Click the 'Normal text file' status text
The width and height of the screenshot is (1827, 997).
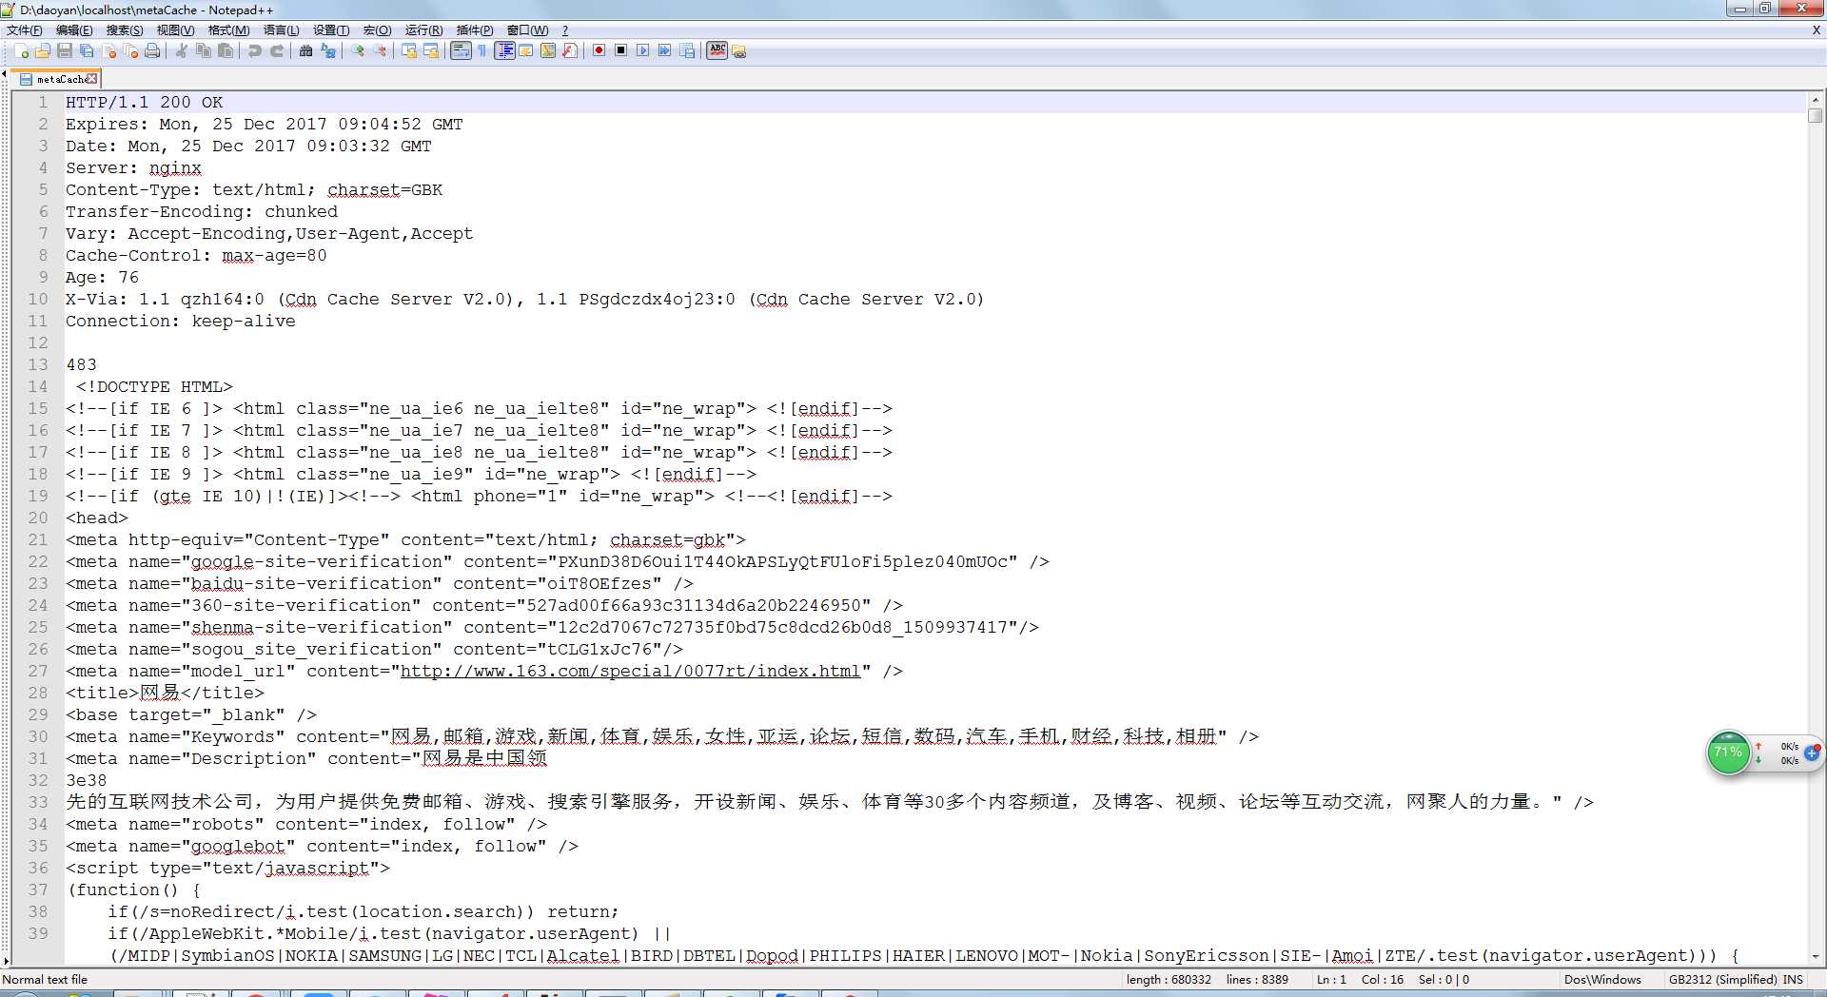point(45,979)
